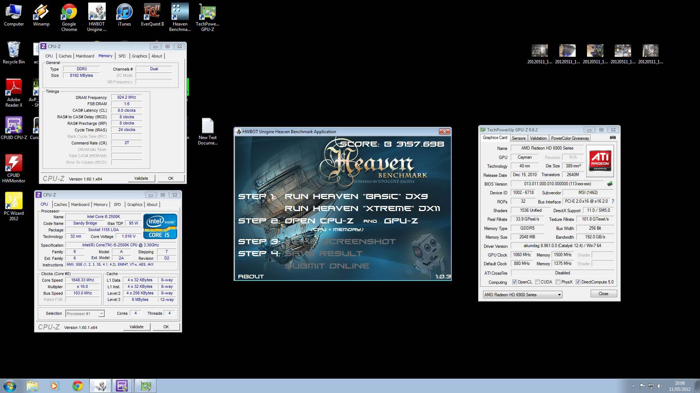This screenshot has height=393, width=700.
Task: Switch to GPU-Z taskbar button
Action: tap(145, 386)
